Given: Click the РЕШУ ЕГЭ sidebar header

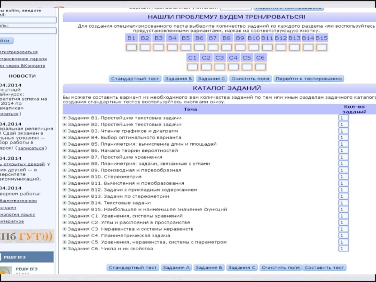Looking at the screenshot, I should pos(27,257).
